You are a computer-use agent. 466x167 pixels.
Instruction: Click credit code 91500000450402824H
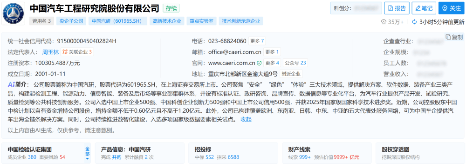coord(86,41)
